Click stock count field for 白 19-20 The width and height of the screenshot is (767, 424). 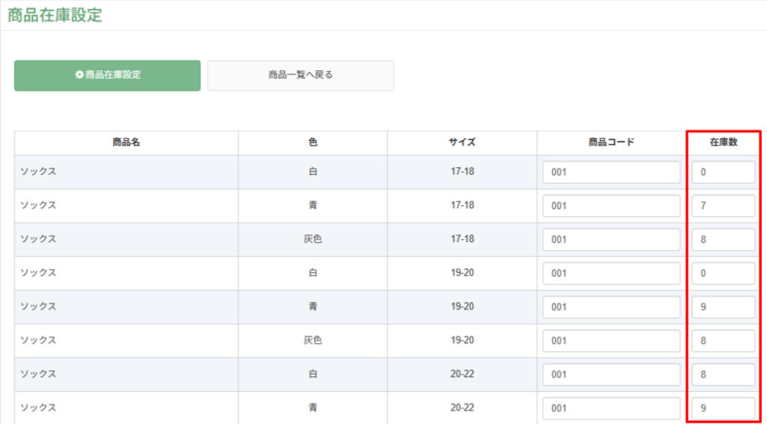point(723,273)
